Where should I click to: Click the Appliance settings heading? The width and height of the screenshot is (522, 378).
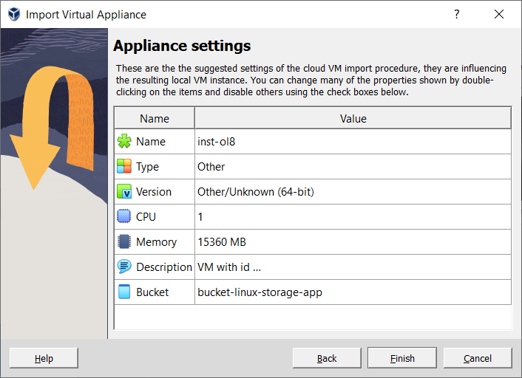pyautogui.click(x=182, y=46)
